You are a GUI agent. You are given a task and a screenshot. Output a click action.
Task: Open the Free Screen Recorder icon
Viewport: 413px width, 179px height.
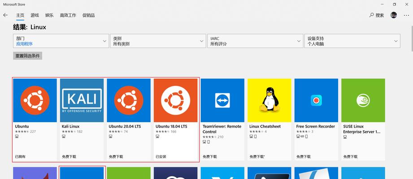[316, 100]
